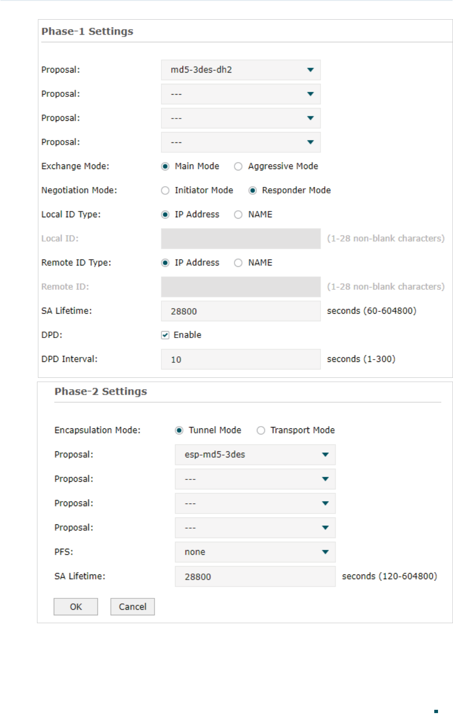Click the OK button

pyautogui.click(x=76, y=607)
